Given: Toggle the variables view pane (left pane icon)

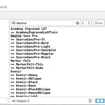Looking at the screenshot, I should click(97, 101).
